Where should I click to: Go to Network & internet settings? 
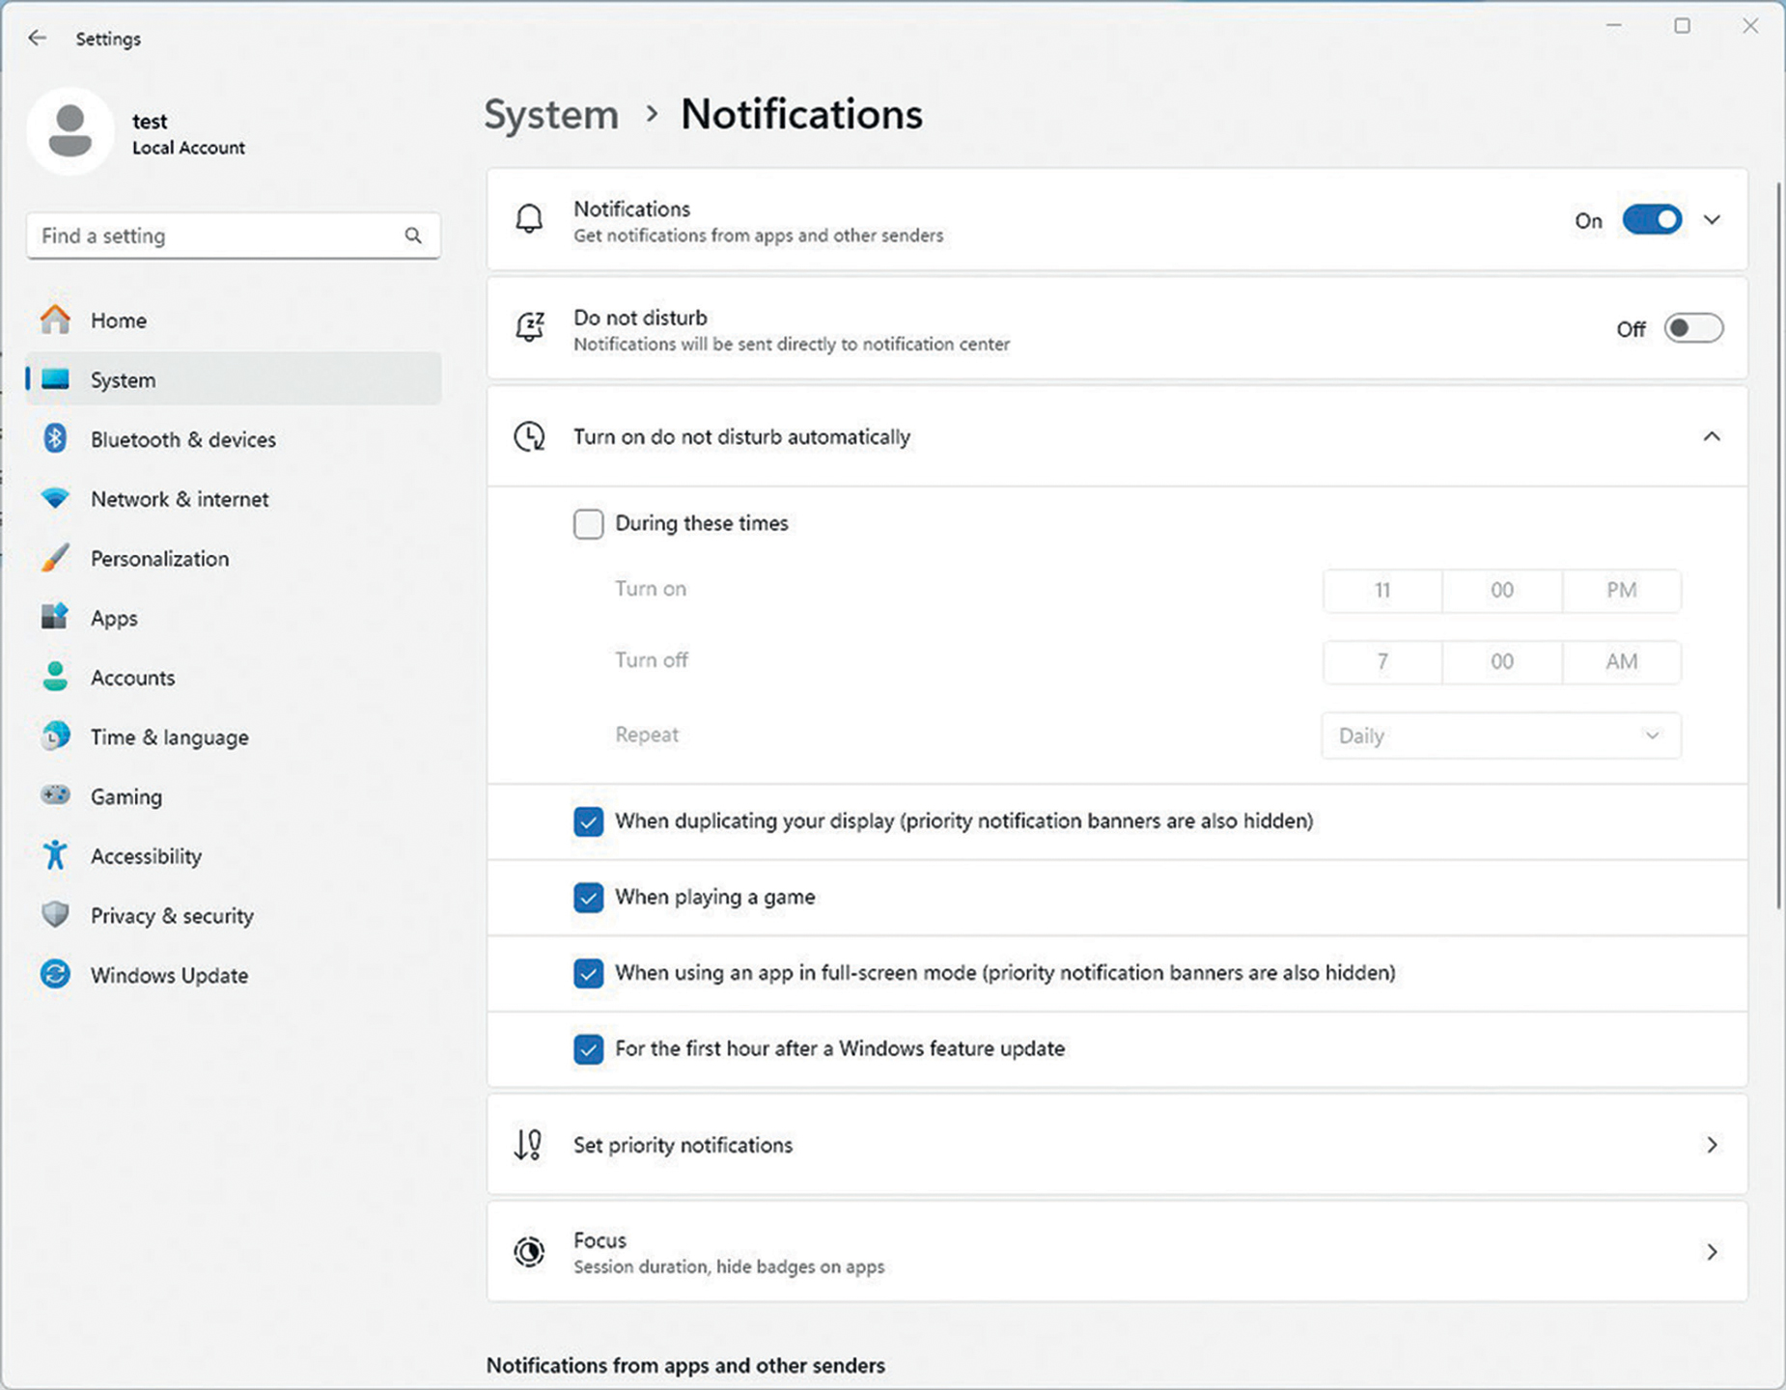click(x=180, y=499)
